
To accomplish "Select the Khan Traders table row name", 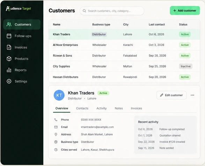I will pos(61,34).
